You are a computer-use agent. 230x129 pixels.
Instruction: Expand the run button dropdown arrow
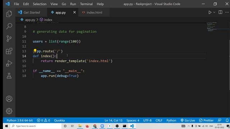[x=214, y=13]
